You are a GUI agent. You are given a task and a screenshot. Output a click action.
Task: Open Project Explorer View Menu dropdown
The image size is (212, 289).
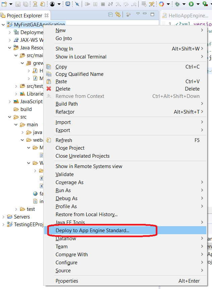tap(138, 14)
